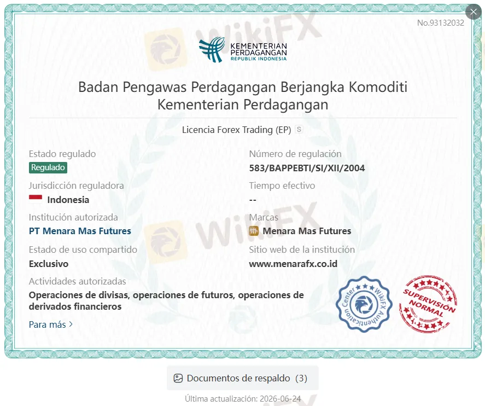Click certificate number No.93132032

(441, 23)
